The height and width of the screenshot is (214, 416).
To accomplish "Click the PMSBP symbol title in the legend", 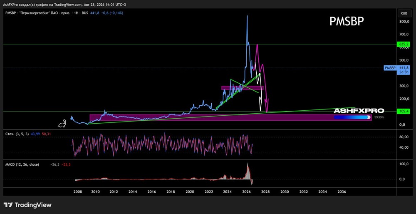I will tap(10, 13).
